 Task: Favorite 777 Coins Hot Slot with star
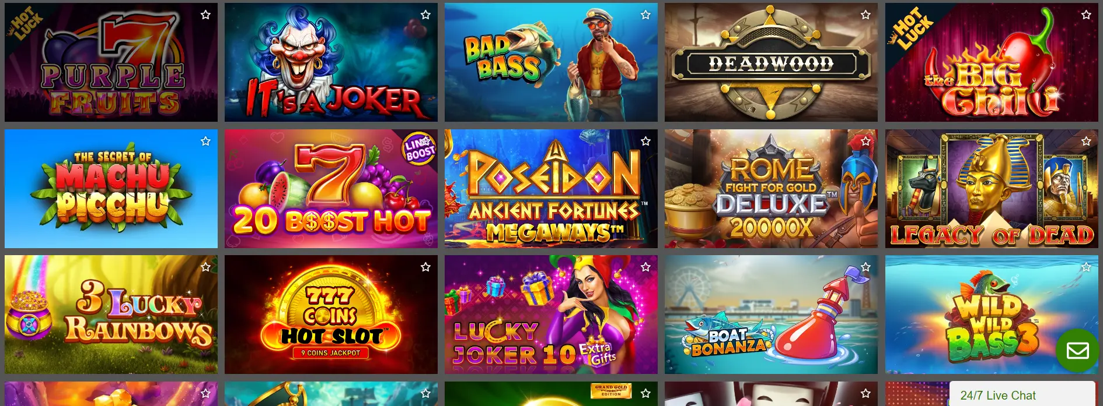tap(425, 267)
